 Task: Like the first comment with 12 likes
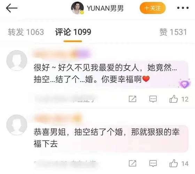click(179, 99)
